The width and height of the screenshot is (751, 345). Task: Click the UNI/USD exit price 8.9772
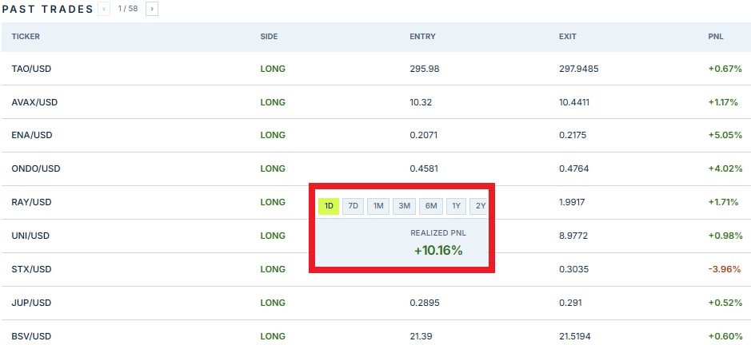[573, 236]
